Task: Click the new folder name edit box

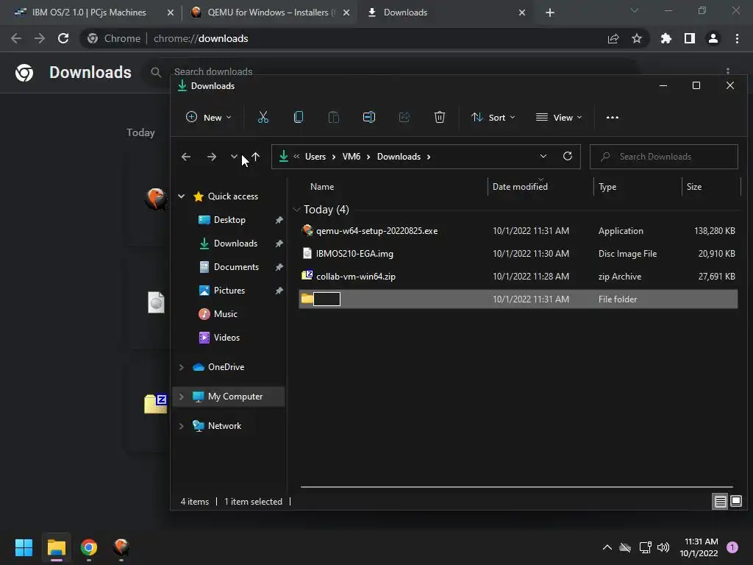Action: [x=327, y=299]
